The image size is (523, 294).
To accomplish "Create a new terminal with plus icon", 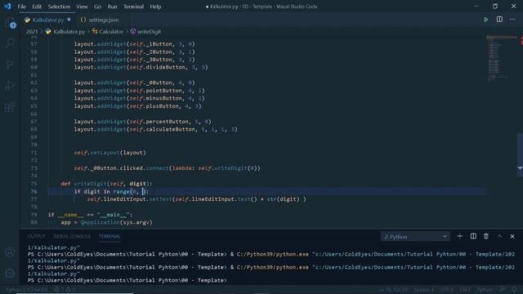I will click(459, 236).
